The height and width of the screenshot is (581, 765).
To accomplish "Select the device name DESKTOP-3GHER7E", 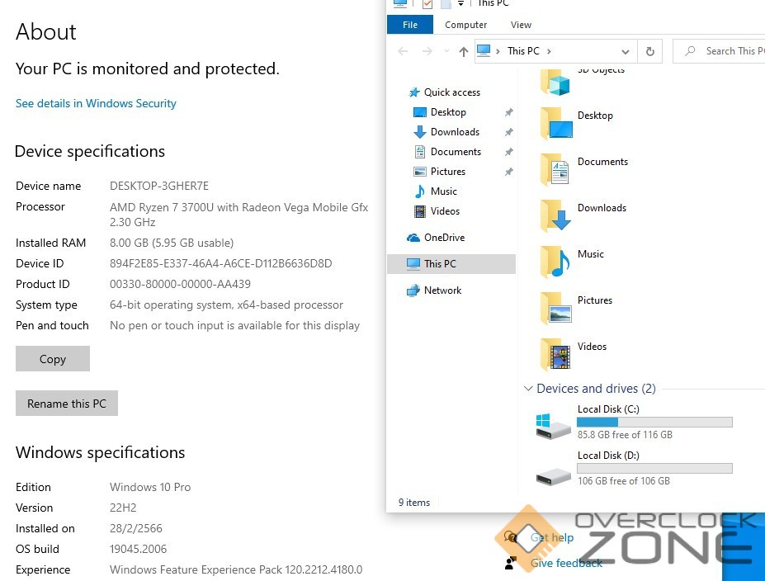I will pyautogui.click(x=159, y=186).
